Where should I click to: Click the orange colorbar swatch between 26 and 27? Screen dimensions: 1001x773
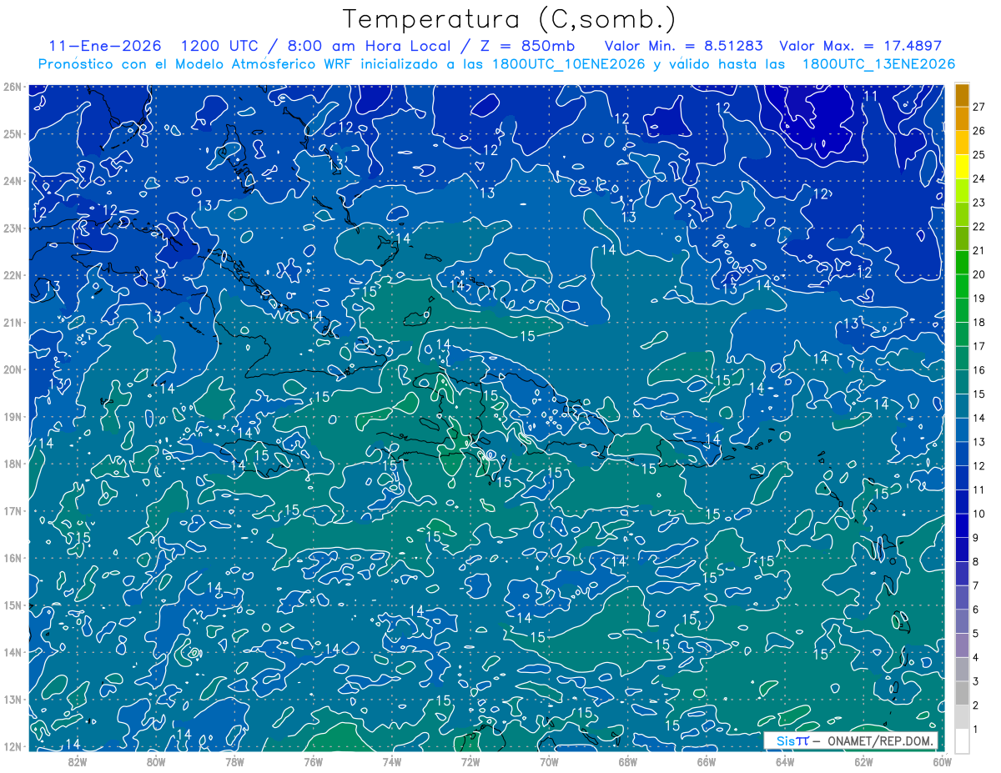(962, 118)
